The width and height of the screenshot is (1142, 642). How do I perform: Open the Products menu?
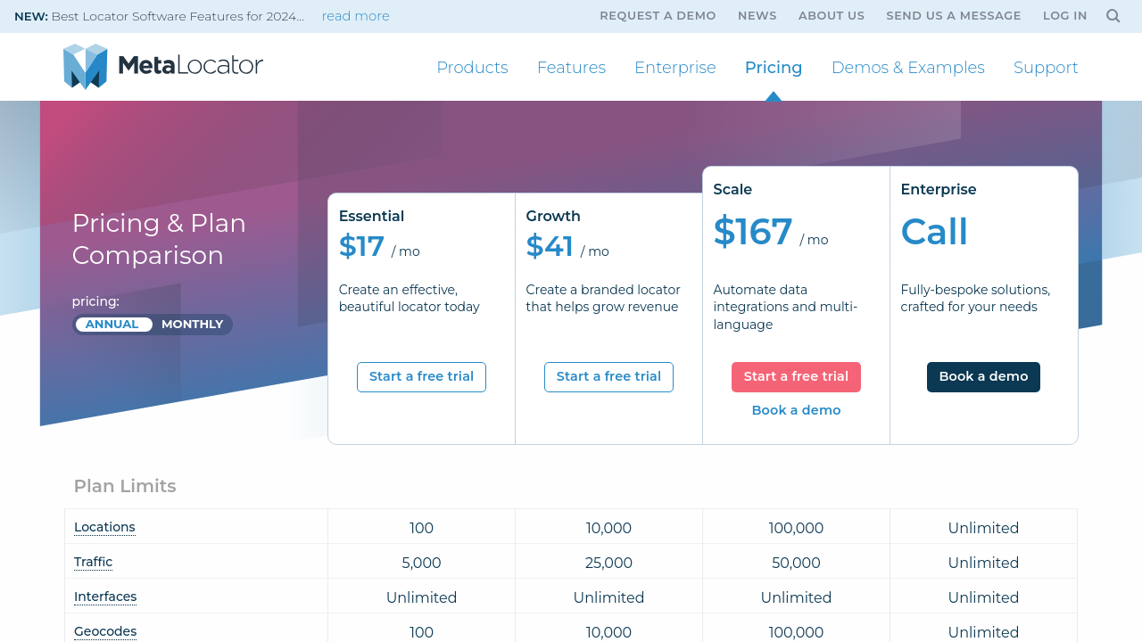pos(472,68)
